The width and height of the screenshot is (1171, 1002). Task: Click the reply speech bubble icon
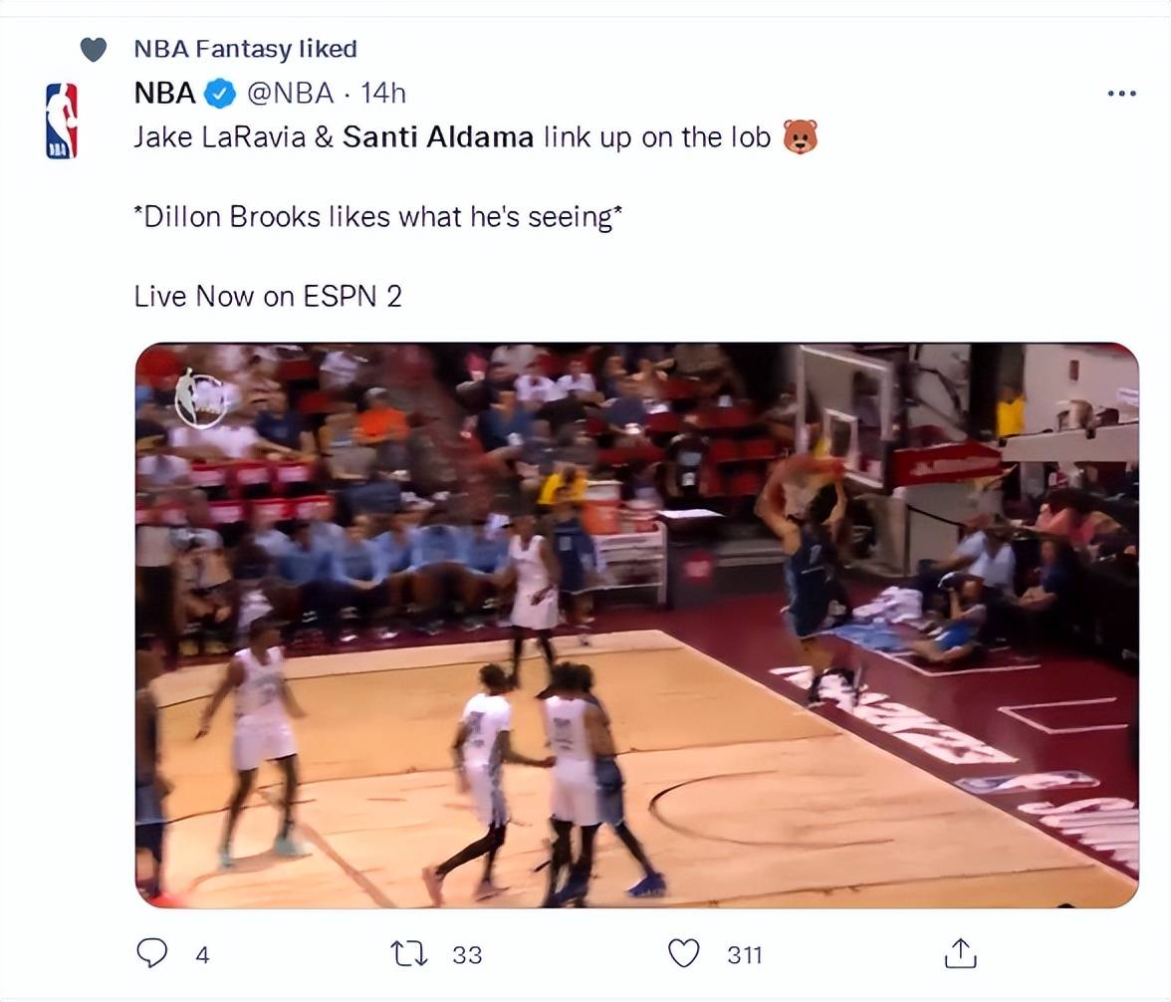coord(152,953)
